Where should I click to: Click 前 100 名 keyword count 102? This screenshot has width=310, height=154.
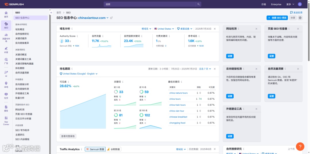pyautogui.click(x=147, y=115)
